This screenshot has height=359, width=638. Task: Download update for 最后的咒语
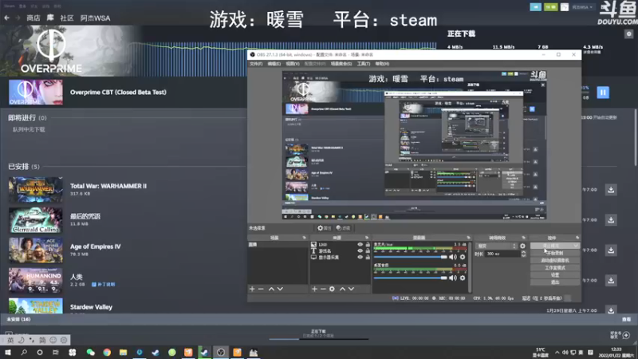(611, 220)
